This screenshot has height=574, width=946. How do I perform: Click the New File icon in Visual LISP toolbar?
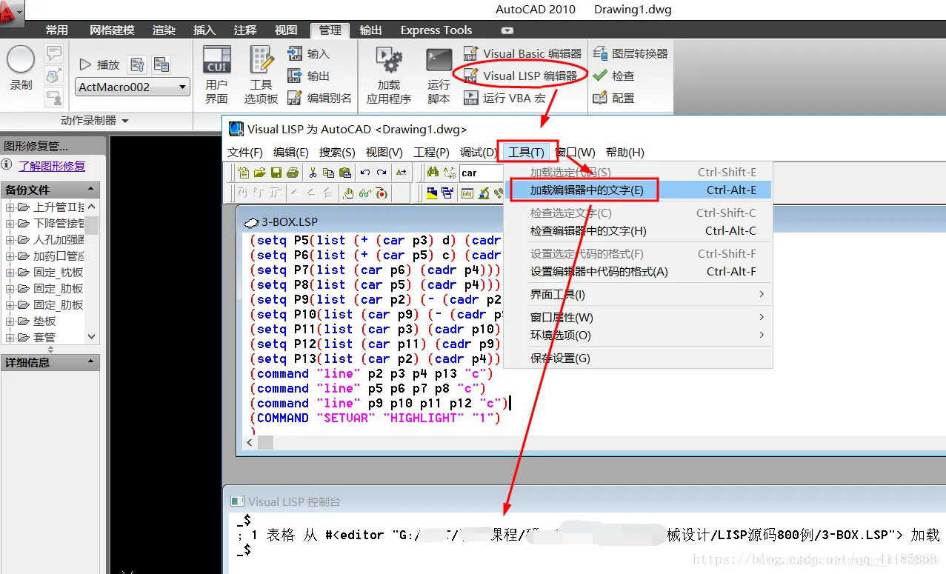coord(244,173)
